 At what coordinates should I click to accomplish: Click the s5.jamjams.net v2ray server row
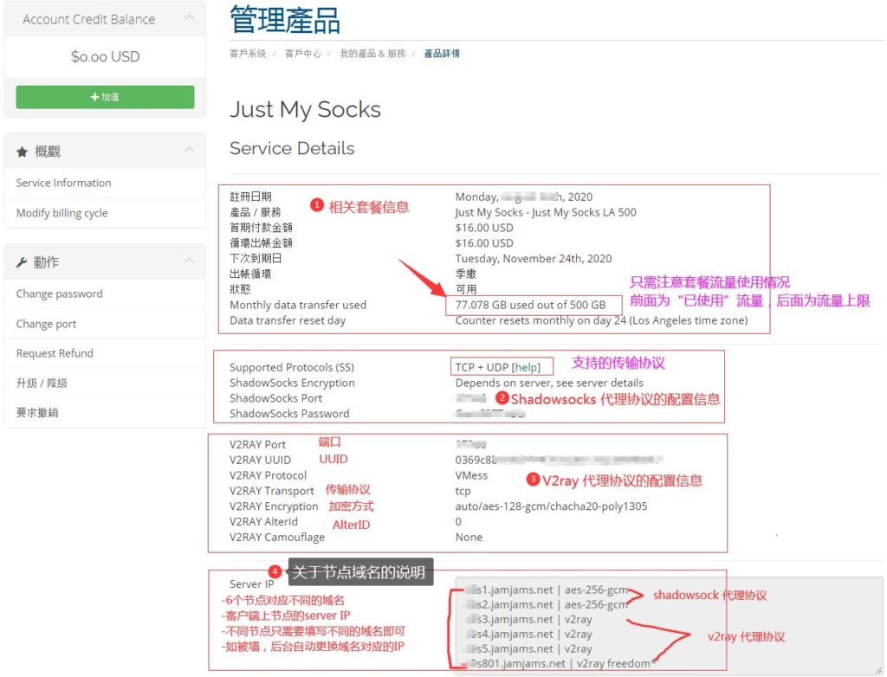[x=529, y=648]
